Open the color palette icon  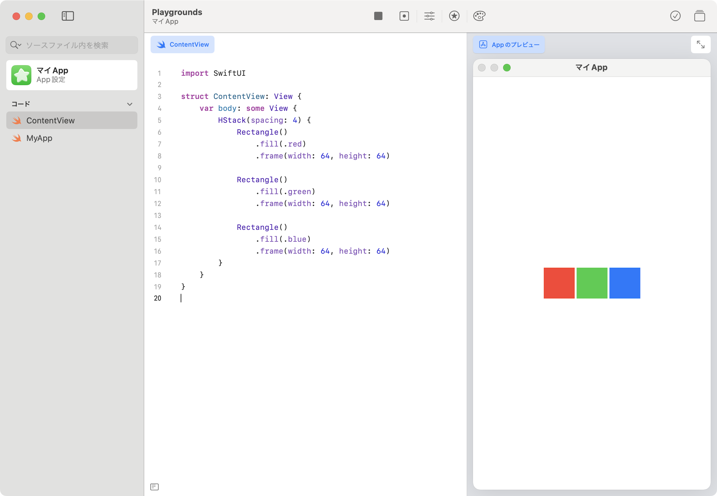479,16
